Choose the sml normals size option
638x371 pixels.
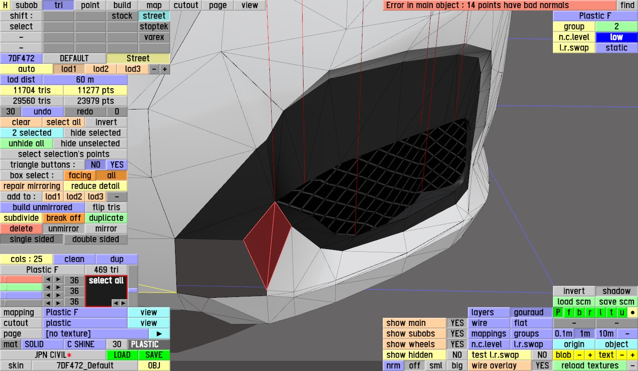[x=436, y=366]
